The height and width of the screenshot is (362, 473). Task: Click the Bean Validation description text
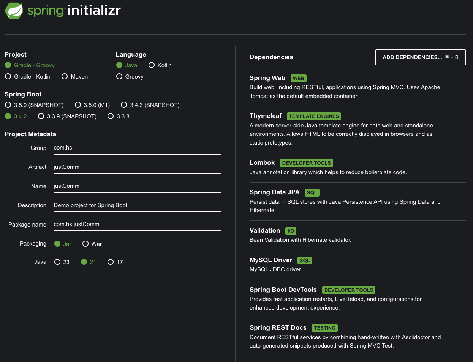301,240
